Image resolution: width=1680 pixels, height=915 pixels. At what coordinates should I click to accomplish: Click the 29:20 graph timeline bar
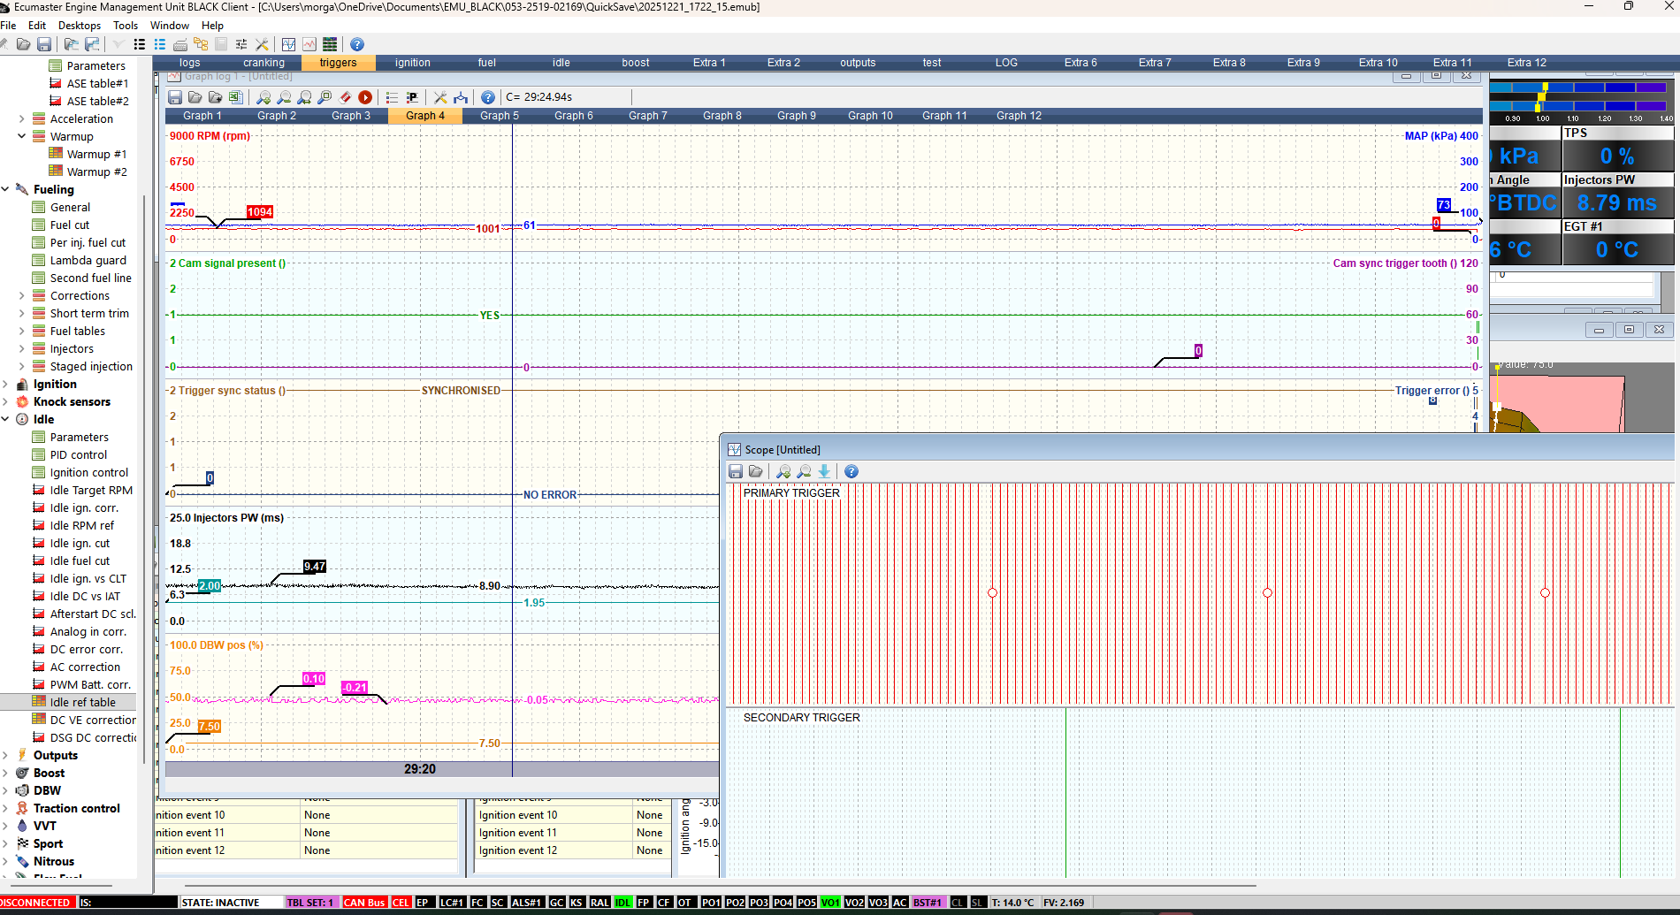[x=420, y=769]
